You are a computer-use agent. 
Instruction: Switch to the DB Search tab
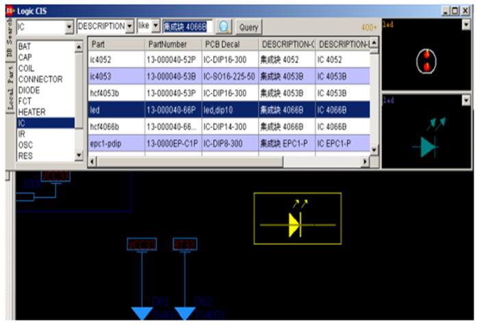tap(10, 38)
